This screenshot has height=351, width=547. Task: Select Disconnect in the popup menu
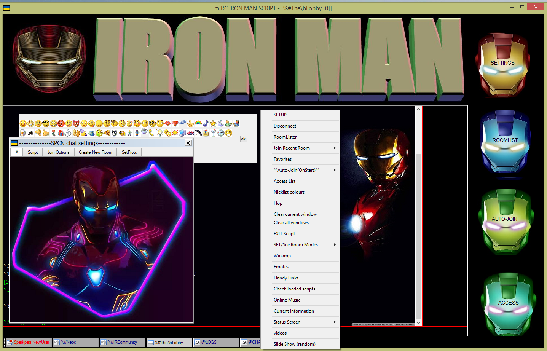[x=300, y=126]
